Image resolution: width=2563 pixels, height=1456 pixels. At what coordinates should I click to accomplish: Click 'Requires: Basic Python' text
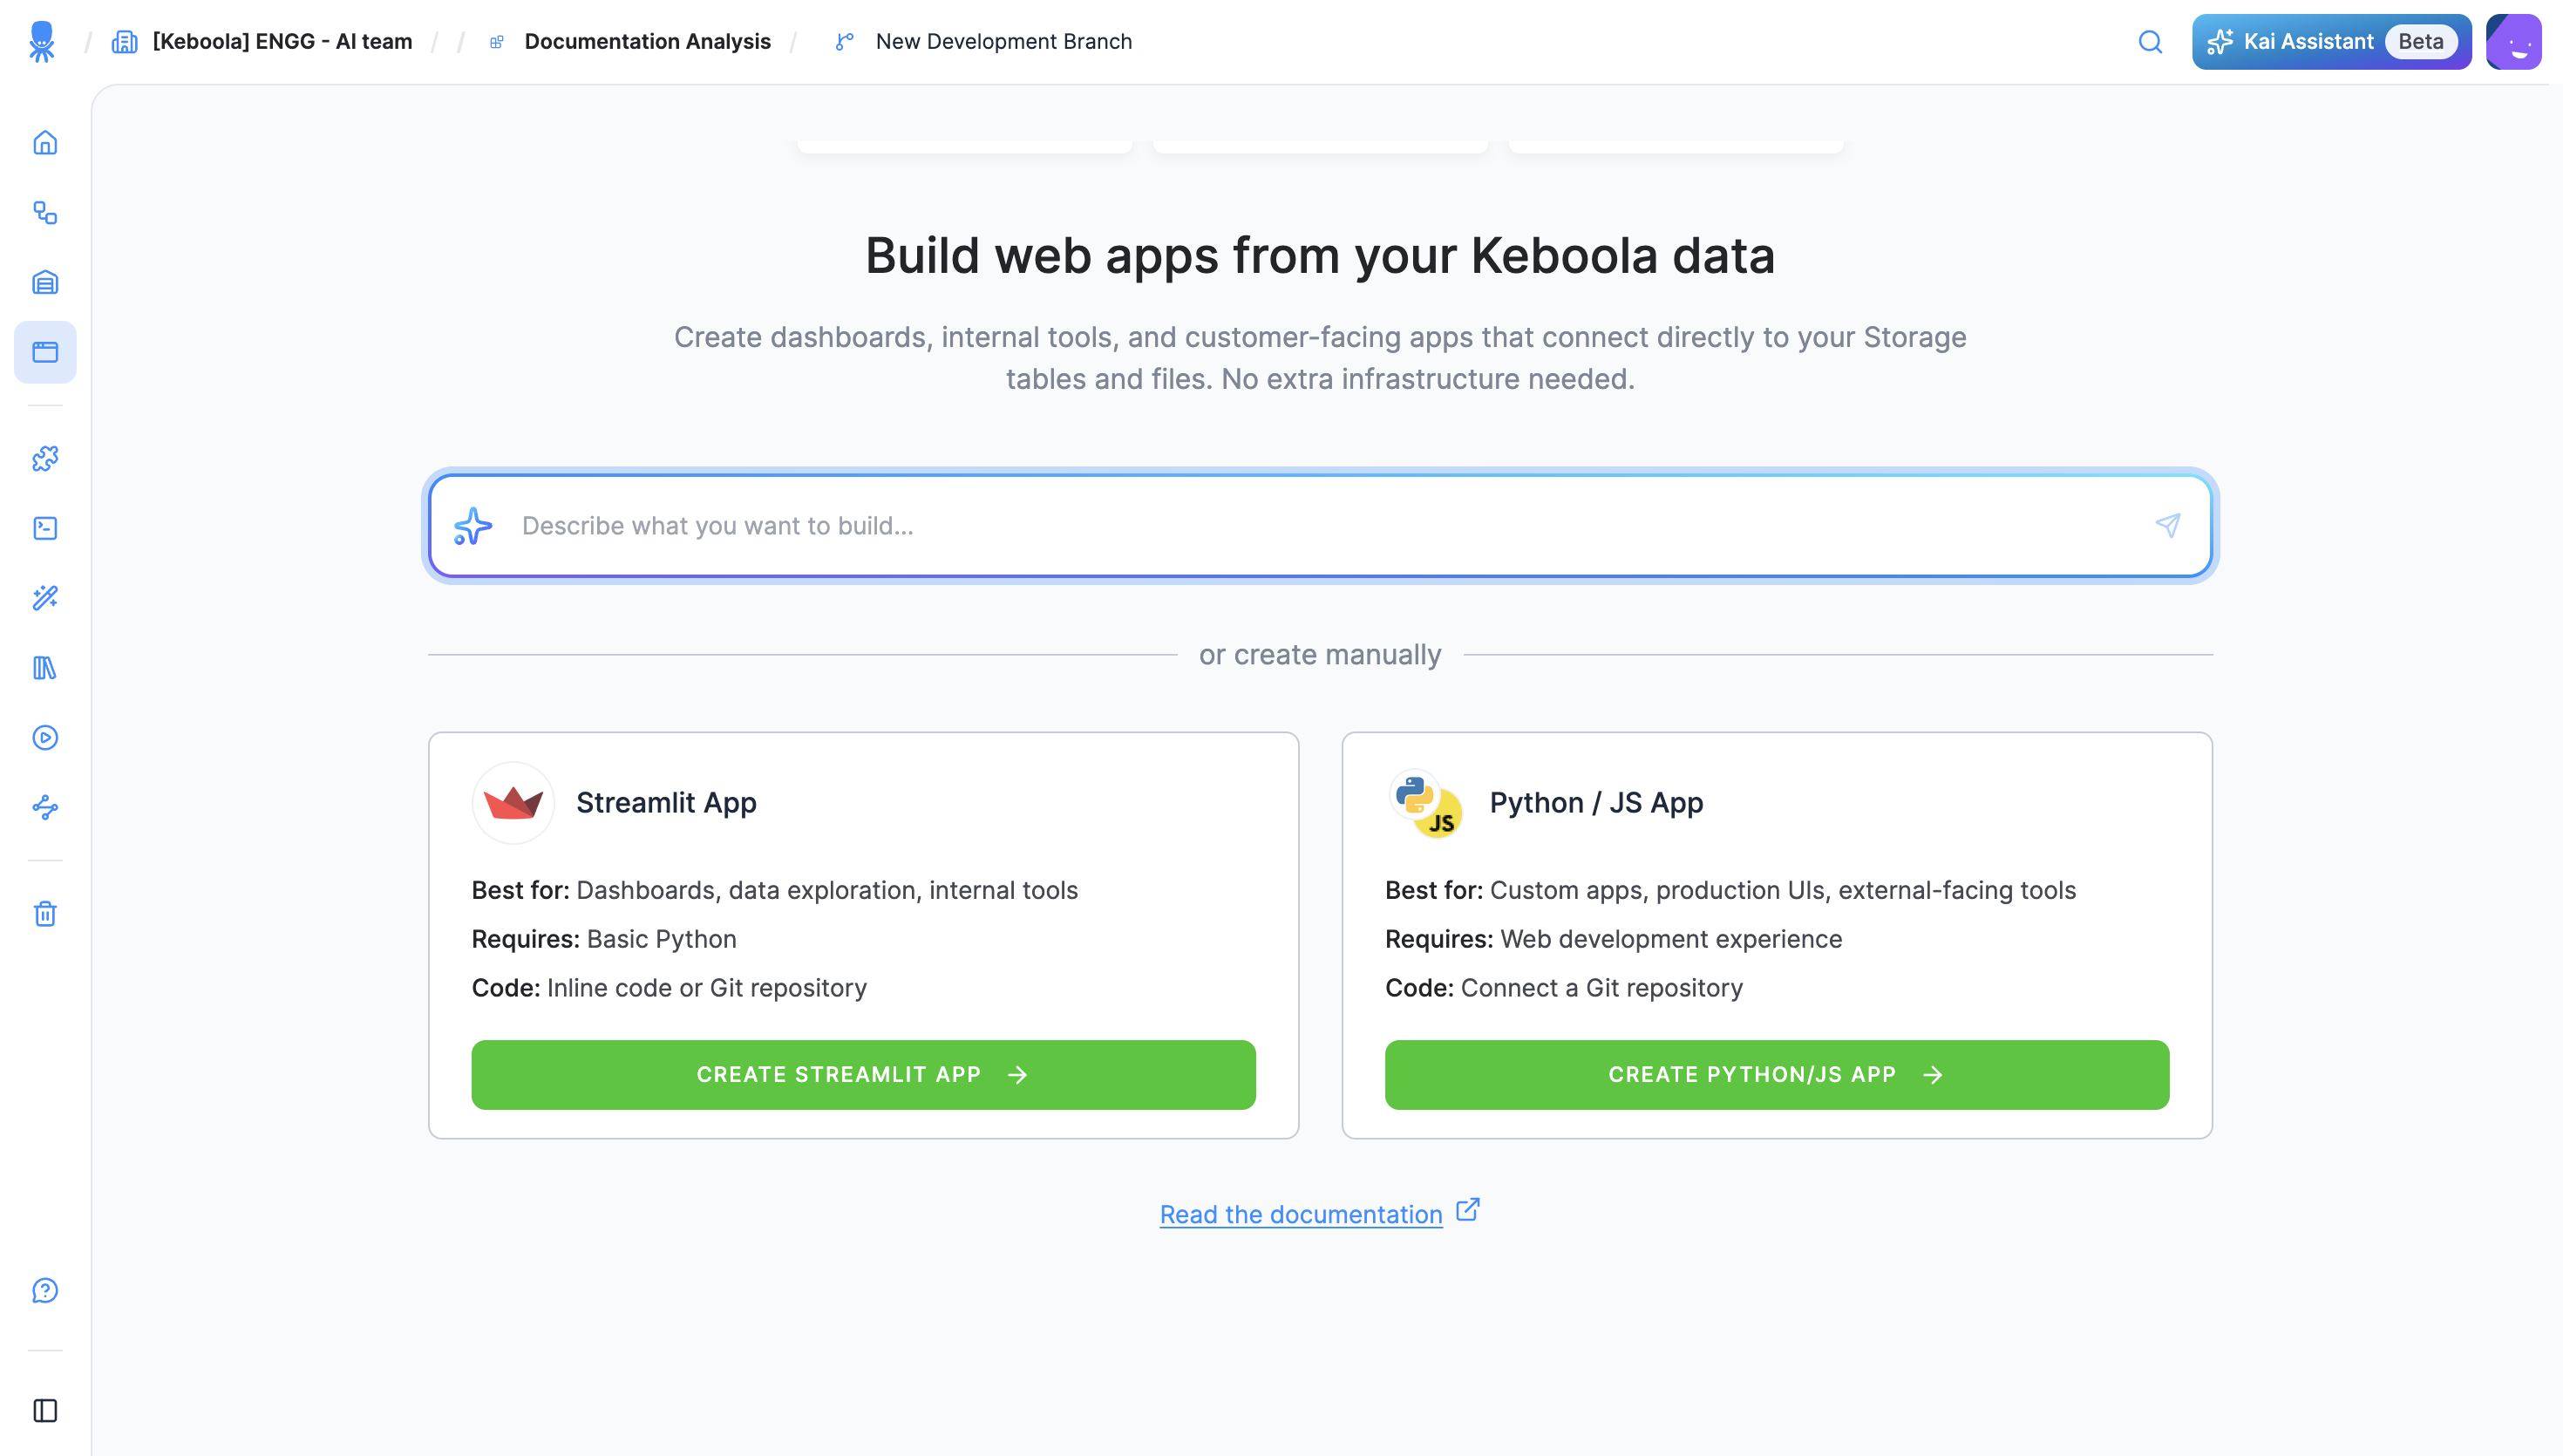point(604,939)
